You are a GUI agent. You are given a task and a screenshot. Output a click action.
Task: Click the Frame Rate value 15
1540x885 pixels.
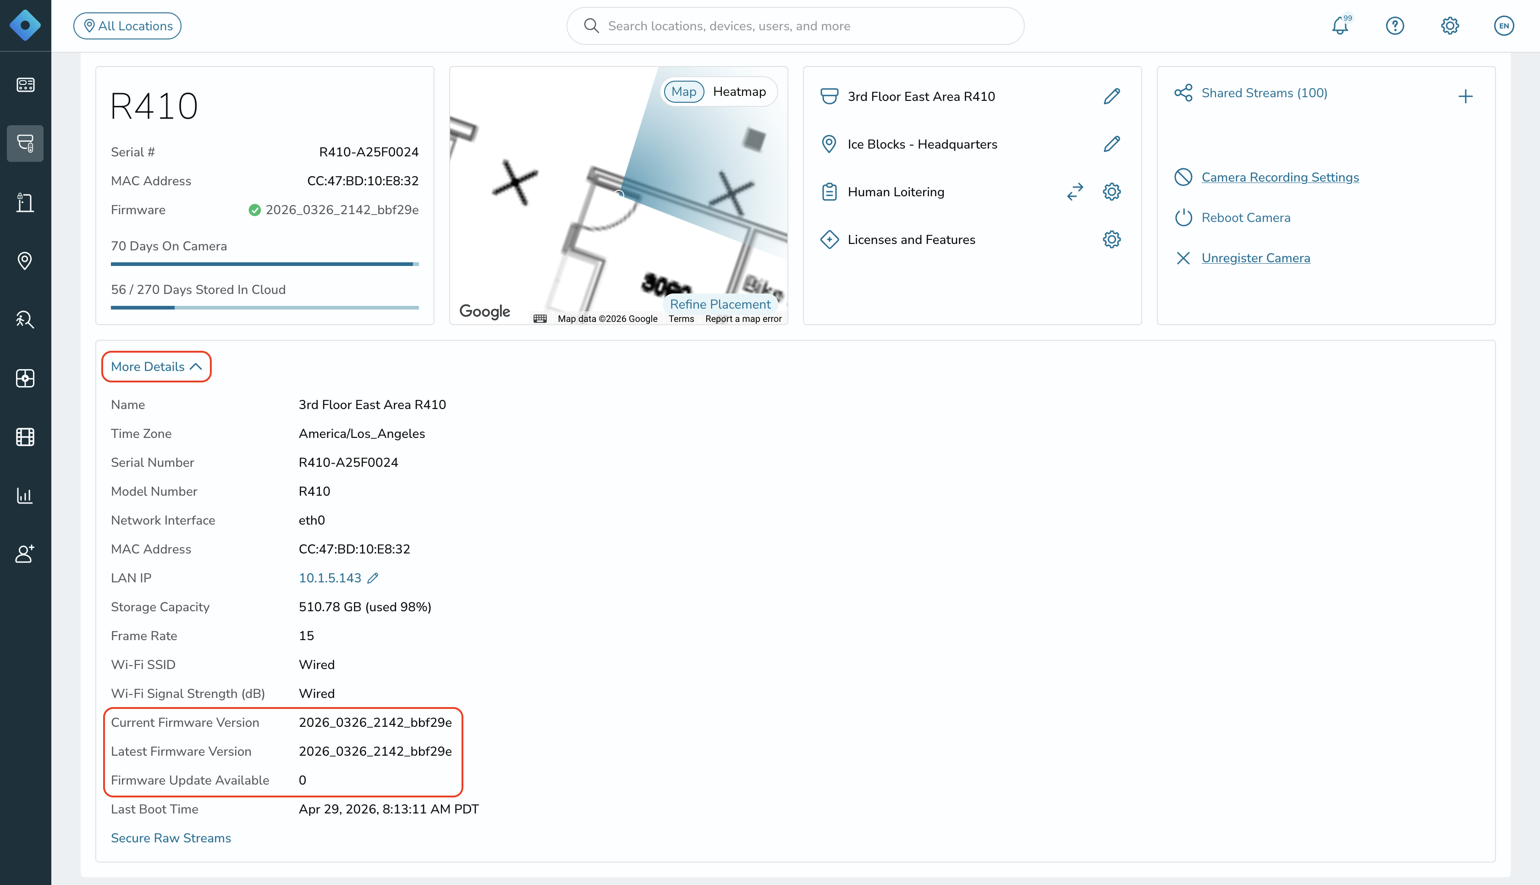[306, 636]
